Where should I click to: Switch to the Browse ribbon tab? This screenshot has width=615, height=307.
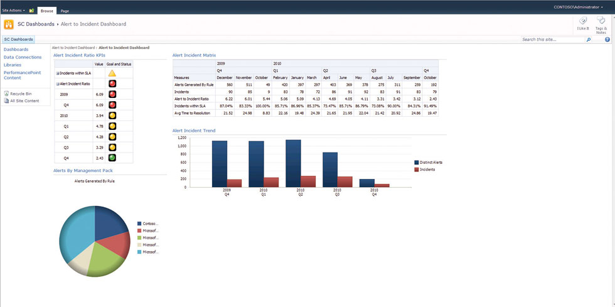pos(47,11)
